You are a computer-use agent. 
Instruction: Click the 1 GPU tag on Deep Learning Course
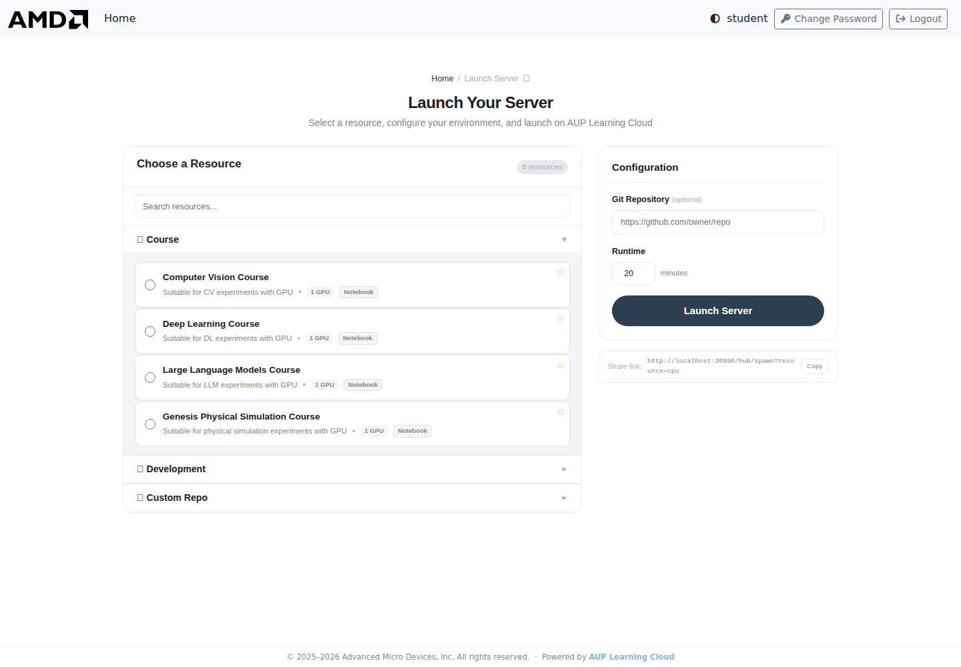(319, 338)
